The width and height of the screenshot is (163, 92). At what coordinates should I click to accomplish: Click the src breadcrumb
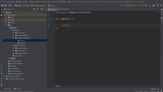point(11,5)
